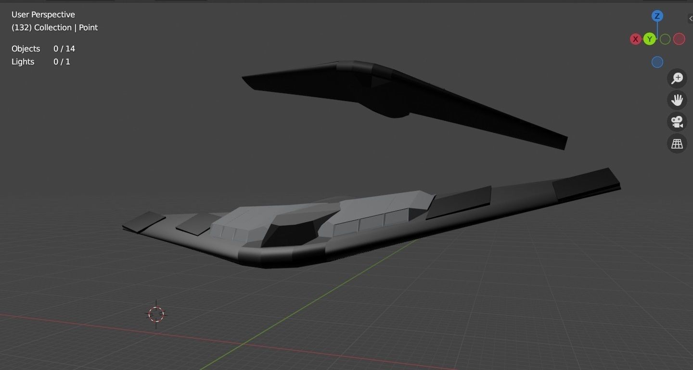
Task: Click the 3D cursor in the viewport
Action: [156, 314]
